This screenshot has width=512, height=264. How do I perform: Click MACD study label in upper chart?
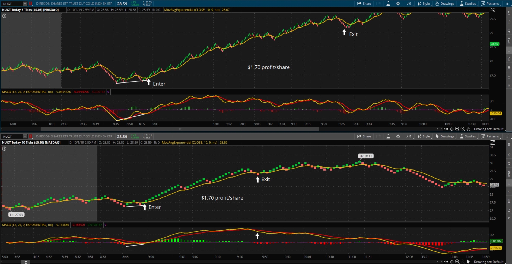[x=27, y=92]
